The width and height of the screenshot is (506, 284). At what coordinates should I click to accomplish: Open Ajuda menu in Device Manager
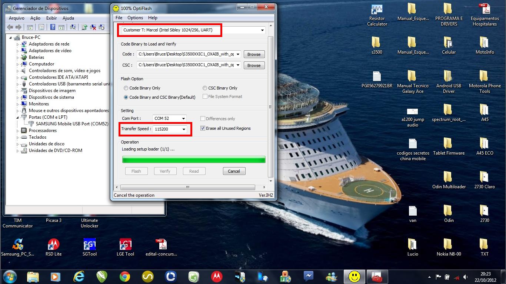[68, 18]
